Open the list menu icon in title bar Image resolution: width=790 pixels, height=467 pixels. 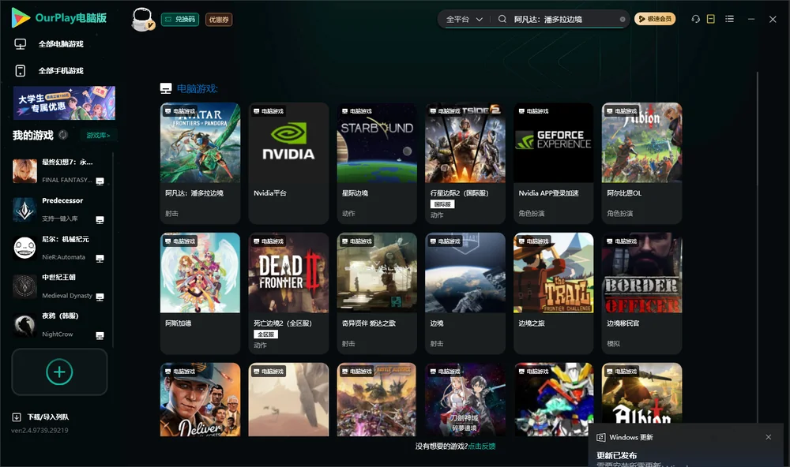729,19
